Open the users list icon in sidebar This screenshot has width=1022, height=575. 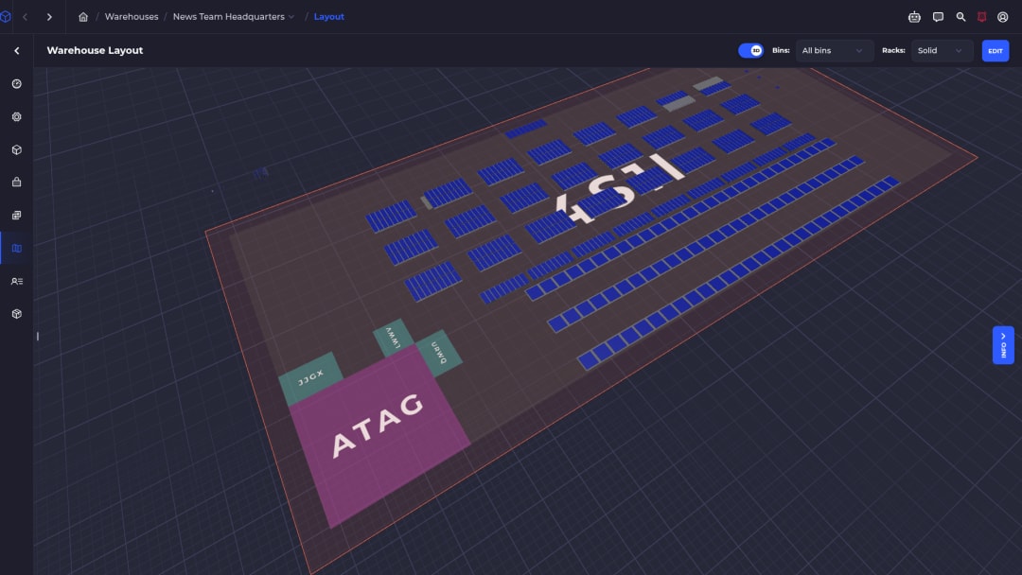coord(16,281)
